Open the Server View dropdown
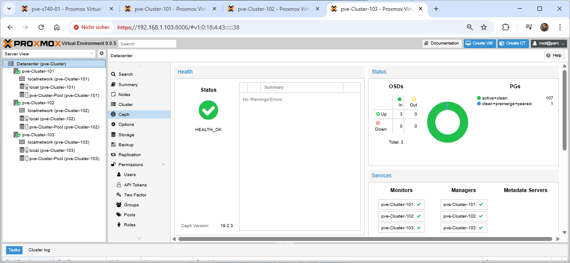The width and height of the screenshot is (570, 263). 49,54
